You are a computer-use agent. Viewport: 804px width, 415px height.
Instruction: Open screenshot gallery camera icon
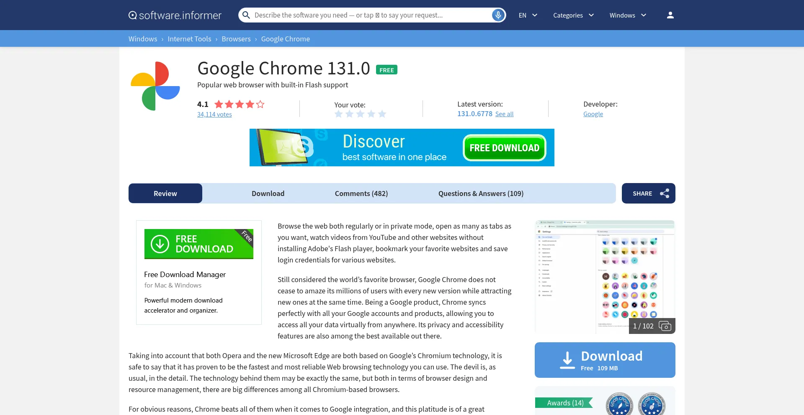pos(665,326)
